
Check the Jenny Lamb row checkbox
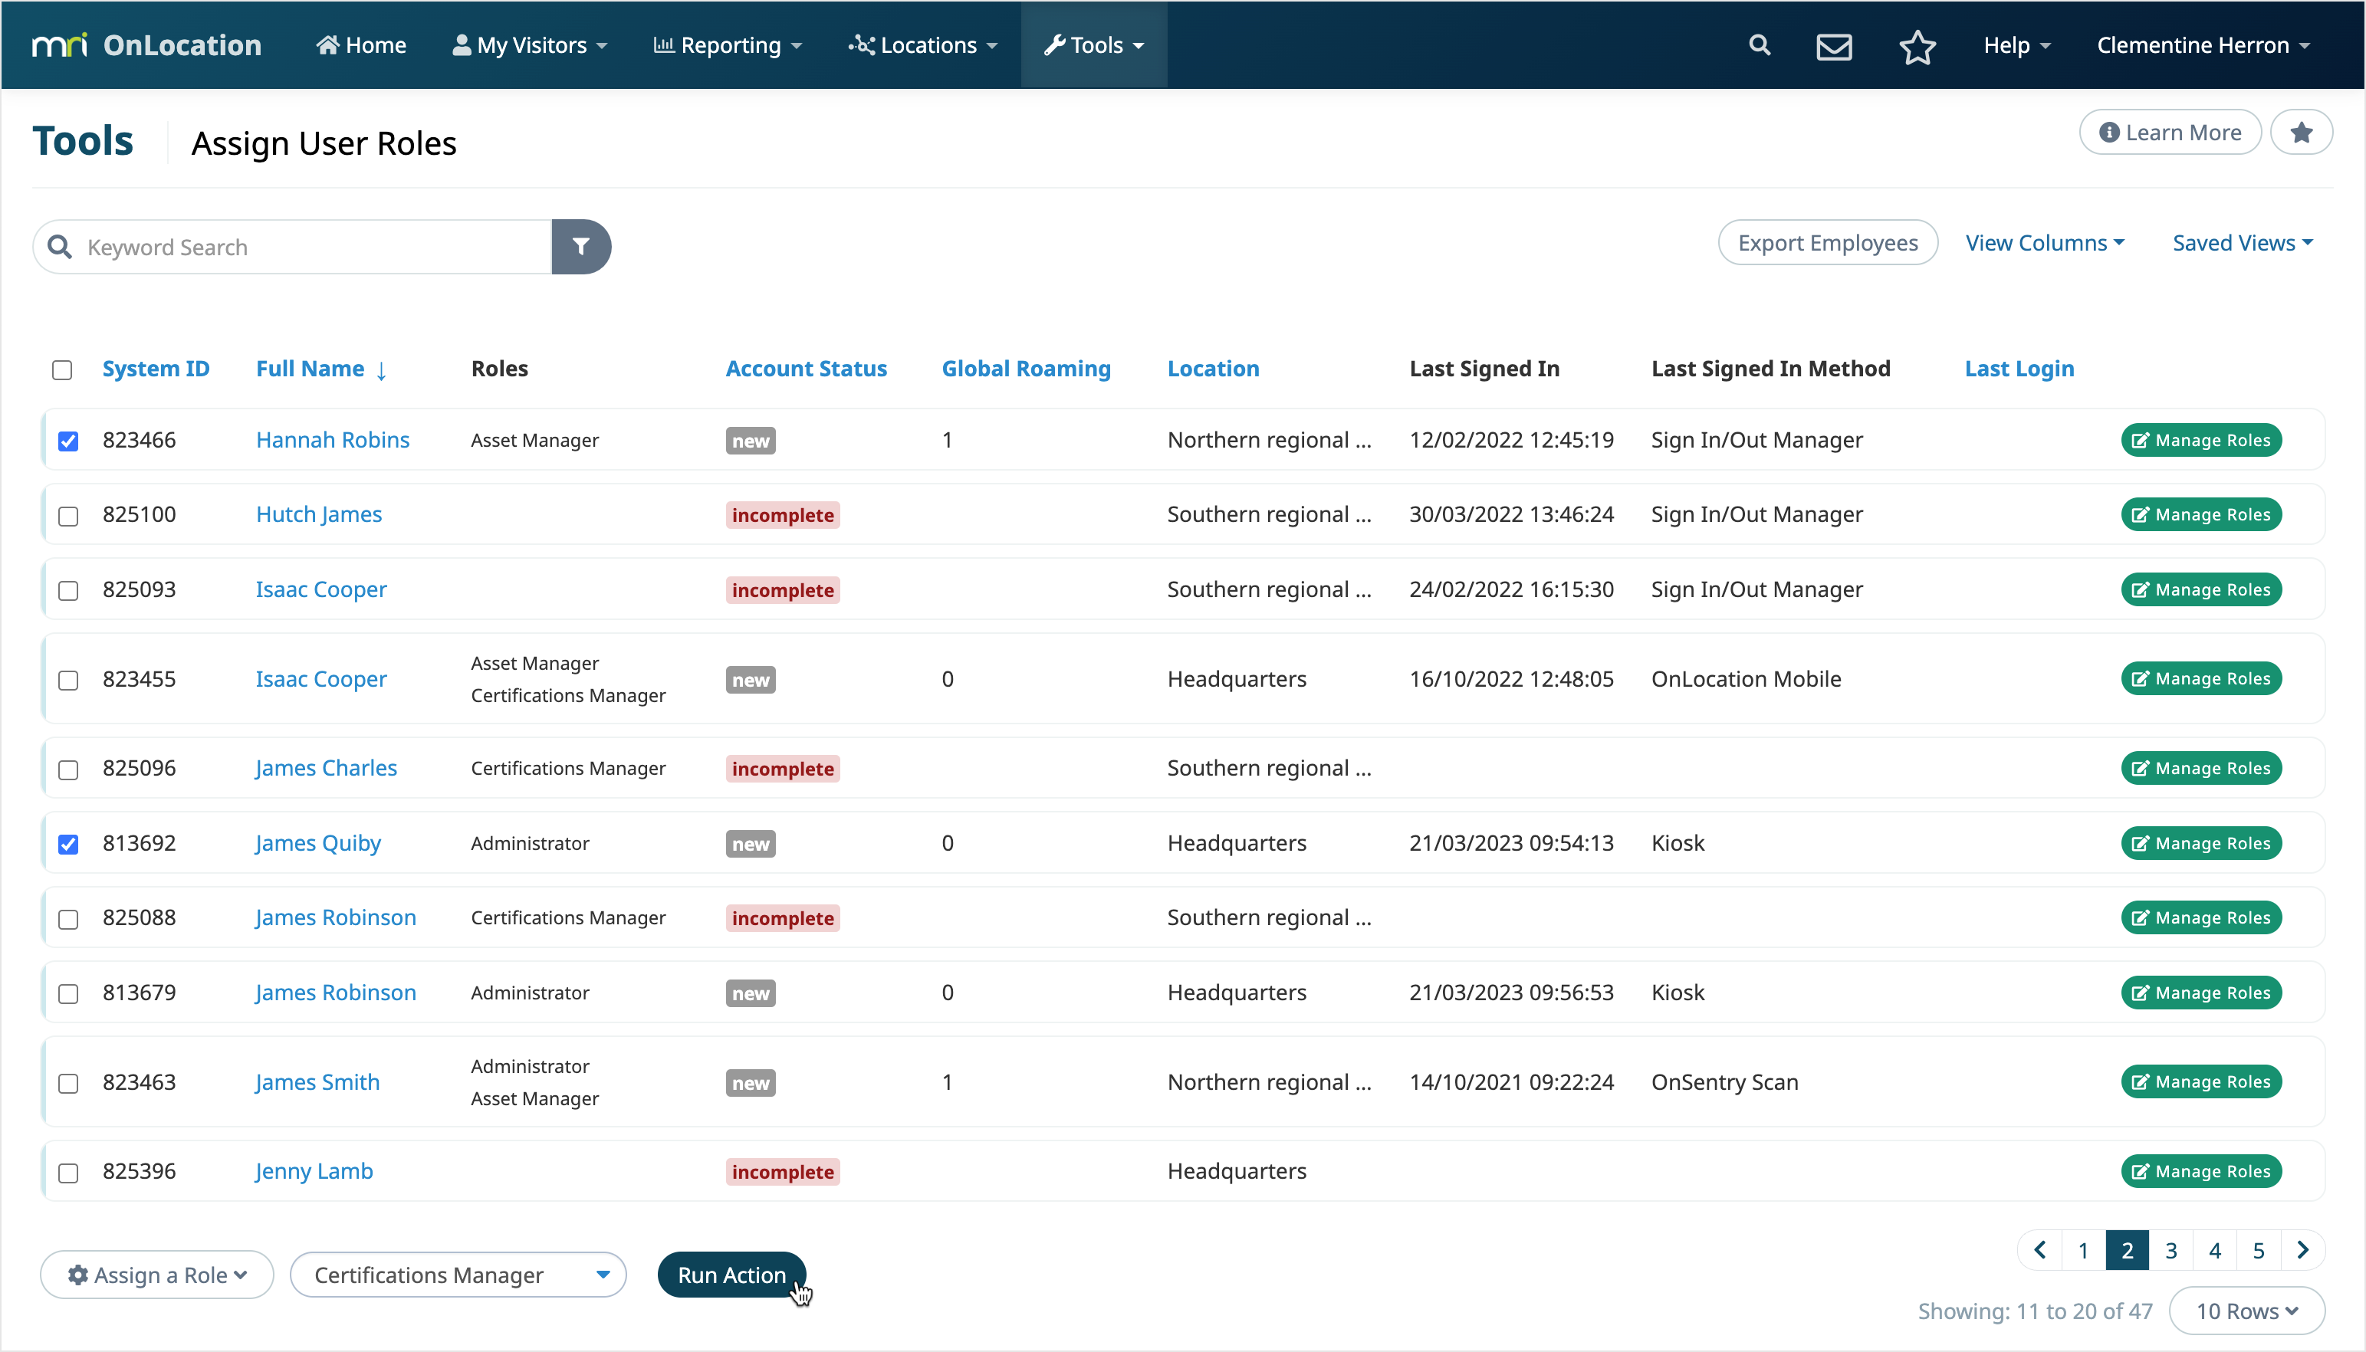click(x=67, y=1172)
